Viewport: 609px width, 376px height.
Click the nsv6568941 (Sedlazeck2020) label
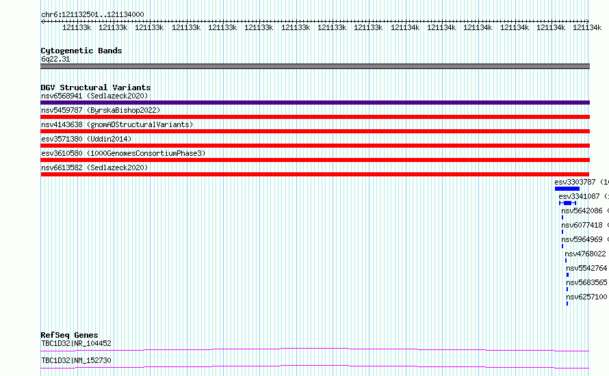pos(94,96)
